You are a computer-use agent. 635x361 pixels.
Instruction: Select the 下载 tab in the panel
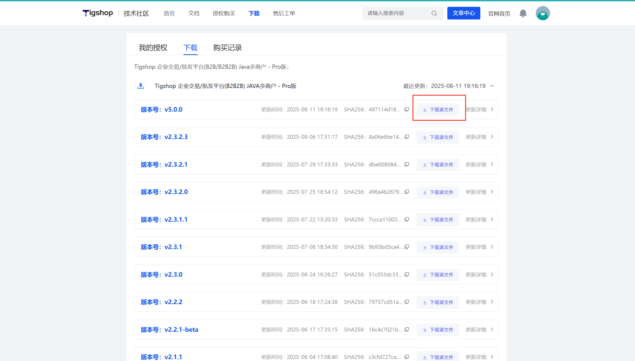[191, 48]
